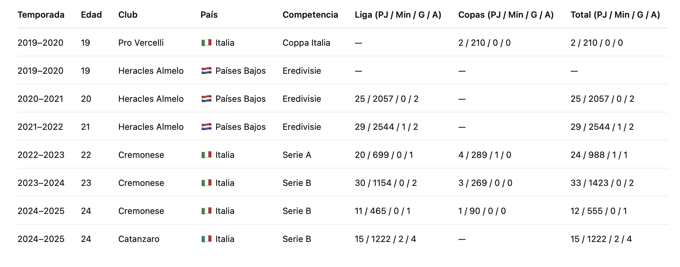The height and width of the screenshot is (267, 680).
Task: Click the Competencia column header
Action: (310, 15)
